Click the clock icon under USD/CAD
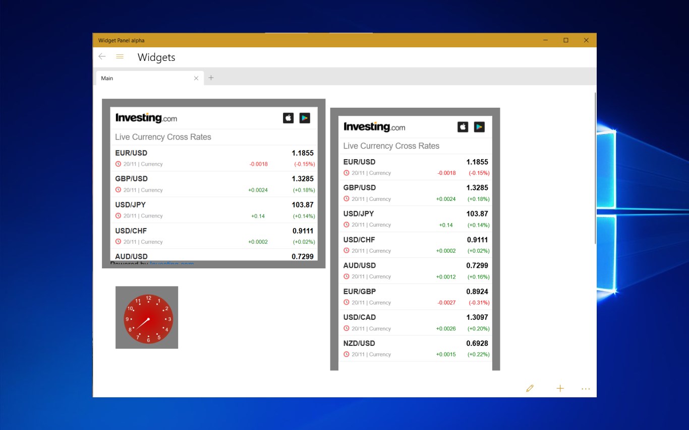 point(347,328)
